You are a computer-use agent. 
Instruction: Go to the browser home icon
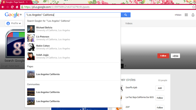(x=17, y=7)
